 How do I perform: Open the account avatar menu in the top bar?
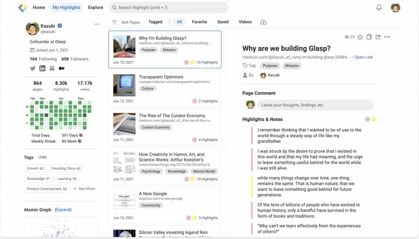click(395, 7)
